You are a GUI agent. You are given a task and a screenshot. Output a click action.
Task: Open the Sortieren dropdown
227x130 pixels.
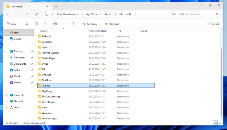[x=91, y=24]
